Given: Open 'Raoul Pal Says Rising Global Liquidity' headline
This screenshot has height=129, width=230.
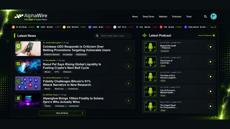Looking at the screenshot, I should point(72,66).
